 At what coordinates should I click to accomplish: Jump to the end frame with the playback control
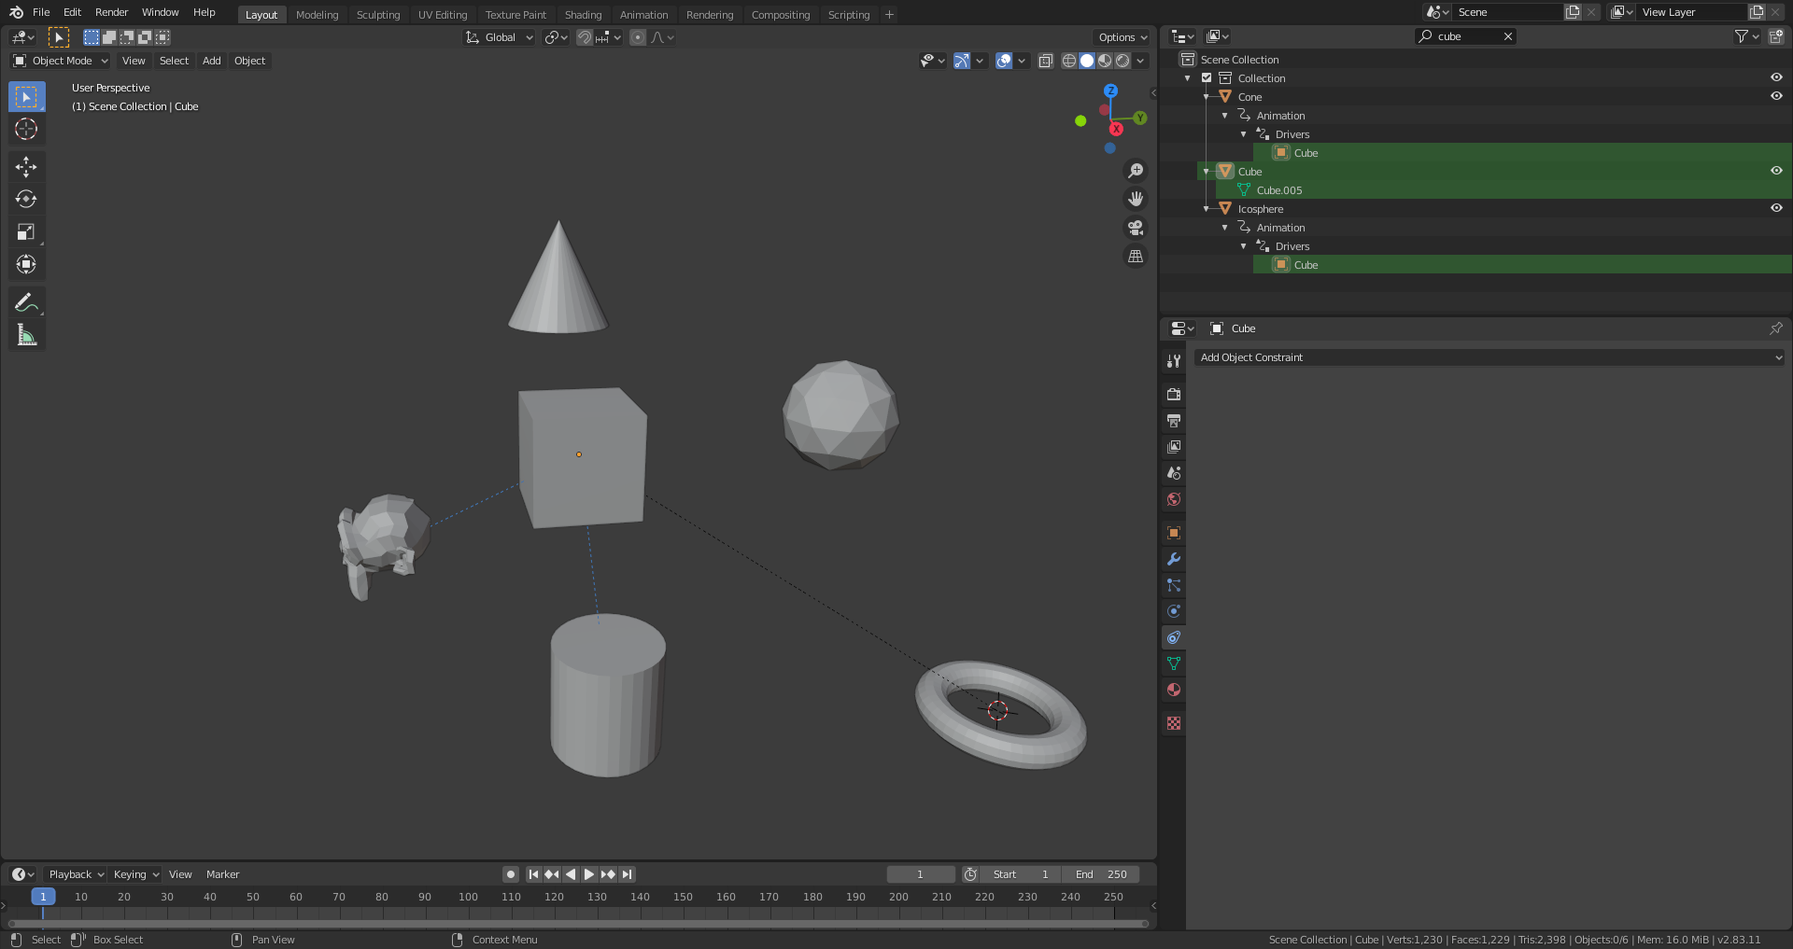[626, 874]
